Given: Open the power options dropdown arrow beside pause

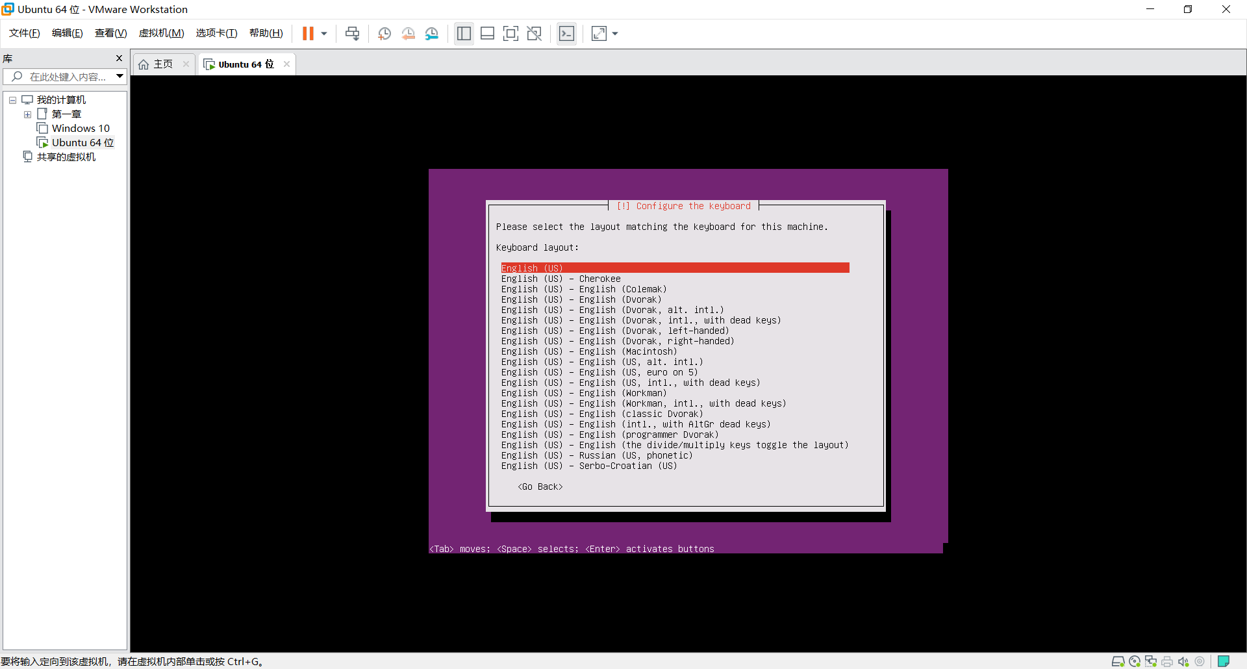Looking at the screenshot, I should click(324, 34).
